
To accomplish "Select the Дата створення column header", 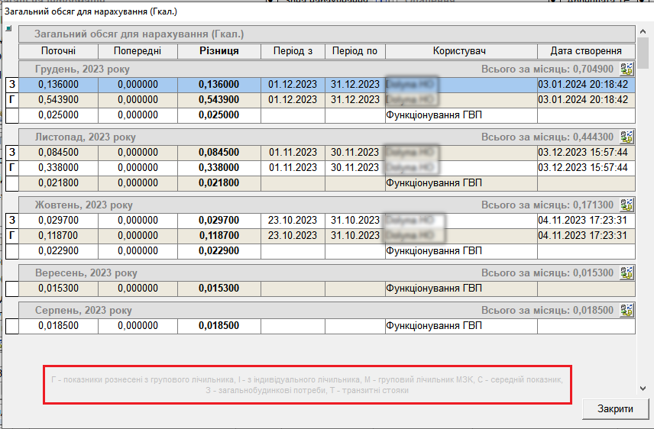I will tap(586, 51).
